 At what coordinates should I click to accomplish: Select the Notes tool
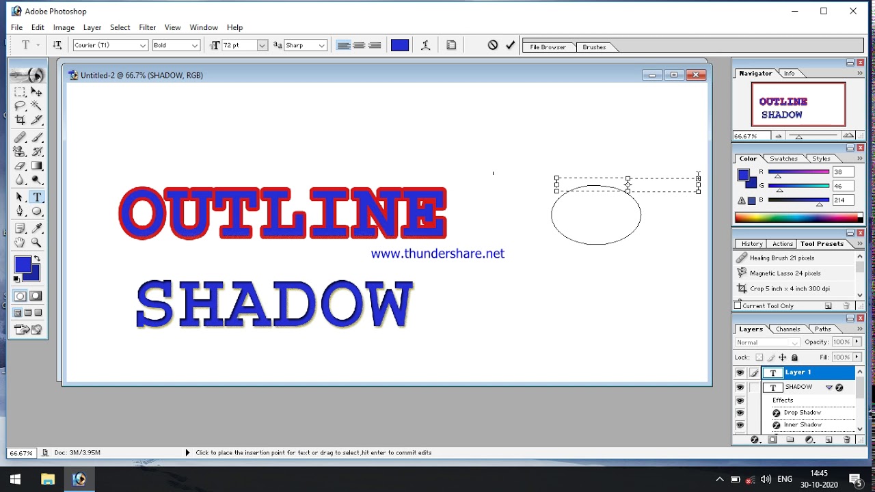click(20, 228)
